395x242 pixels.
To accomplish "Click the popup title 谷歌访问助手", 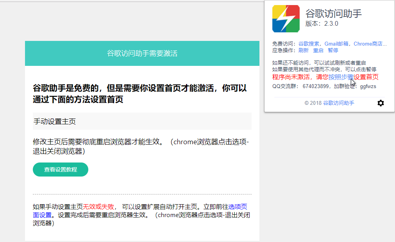I will (334, 14).
